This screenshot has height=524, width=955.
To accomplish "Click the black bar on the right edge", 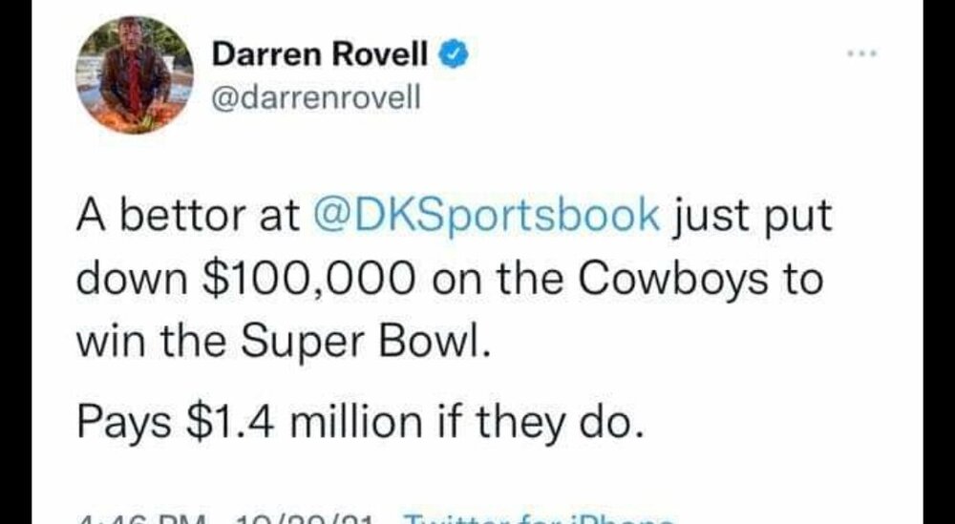I will coord(939,262).
